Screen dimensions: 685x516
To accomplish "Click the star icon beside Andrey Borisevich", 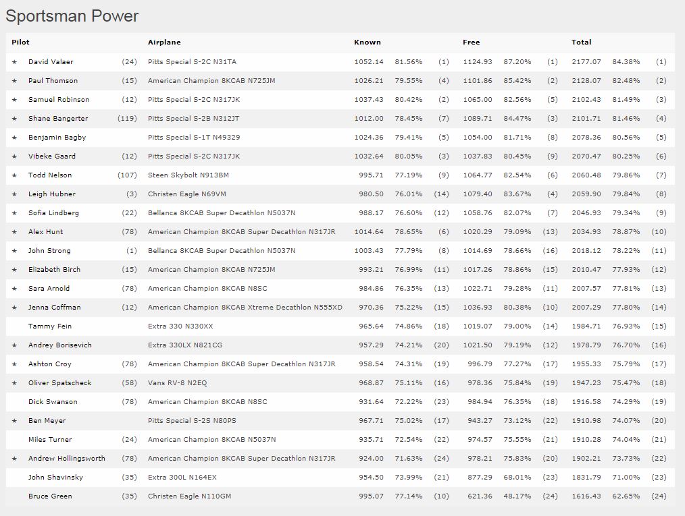I will (14, 345).
